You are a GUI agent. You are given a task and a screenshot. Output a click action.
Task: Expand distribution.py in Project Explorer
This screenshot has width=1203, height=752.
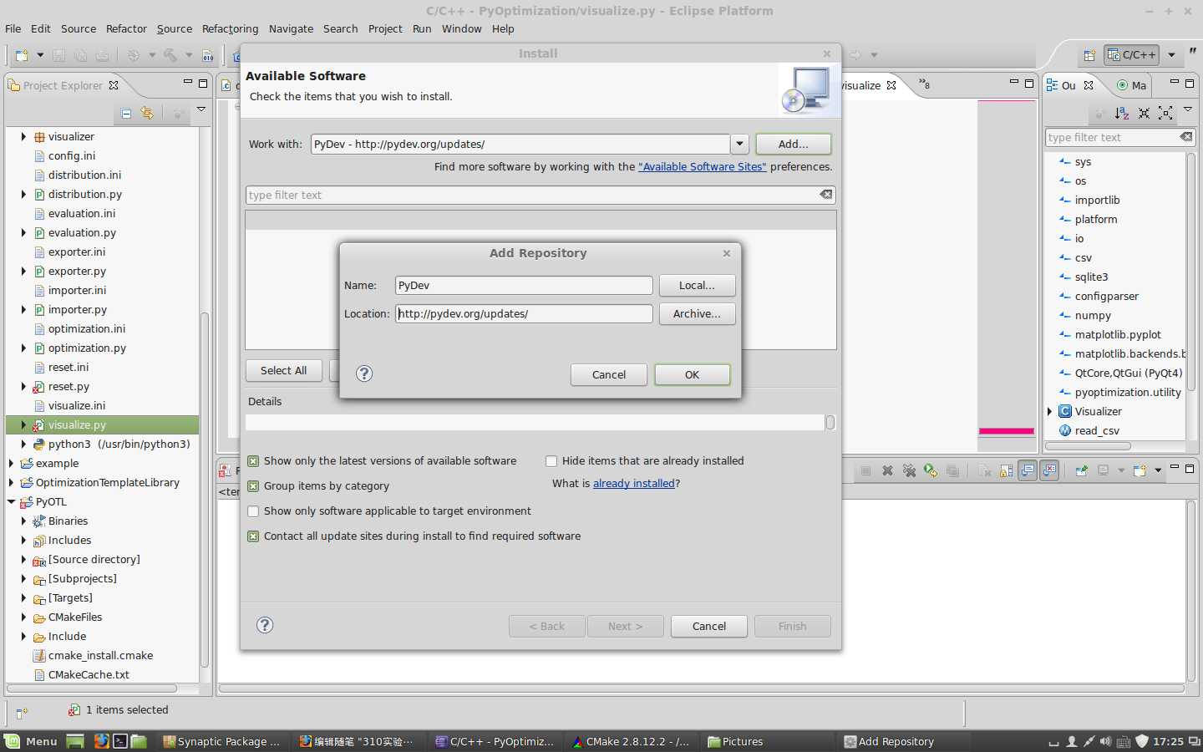[x=23, y=194]
